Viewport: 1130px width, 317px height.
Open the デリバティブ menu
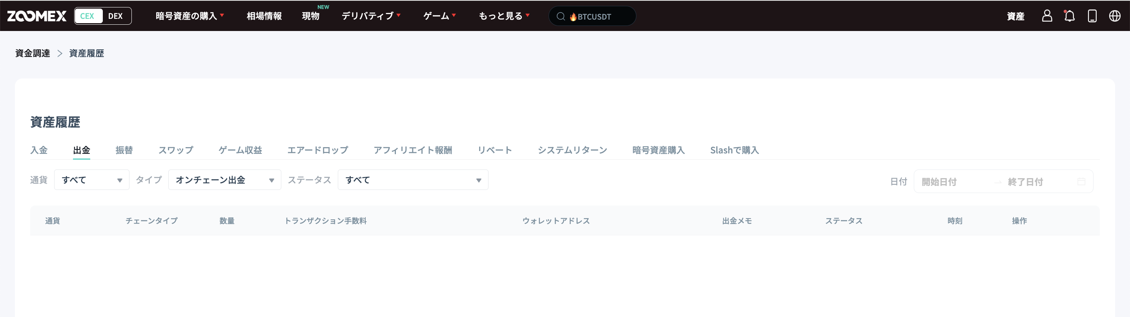coord(371,16)
